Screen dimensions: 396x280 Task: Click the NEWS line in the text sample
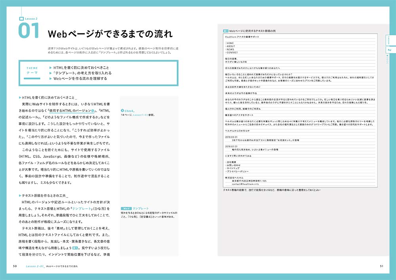click(x=230, y=49)
